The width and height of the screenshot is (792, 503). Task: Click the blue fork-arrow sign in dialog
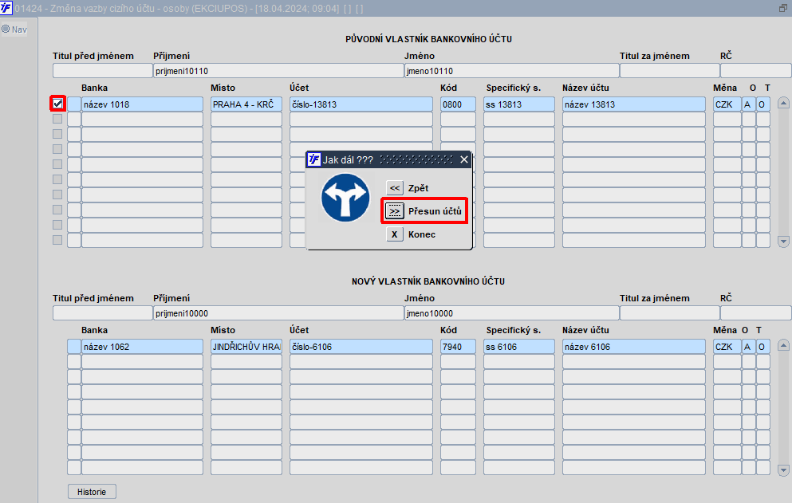click(345, 198)
